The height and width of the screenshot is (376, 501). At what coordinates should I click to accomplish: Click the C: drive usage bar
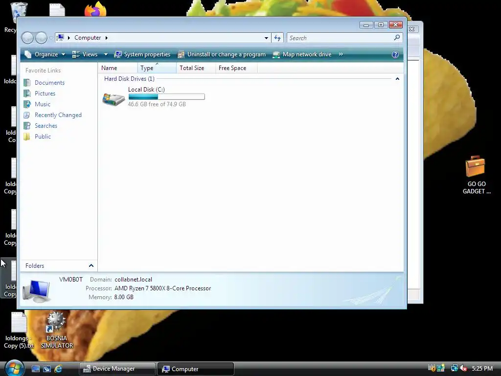tap(166, 97)
